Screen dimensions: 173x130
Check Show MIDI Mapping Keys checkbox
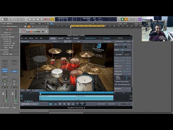click(116, 84)
